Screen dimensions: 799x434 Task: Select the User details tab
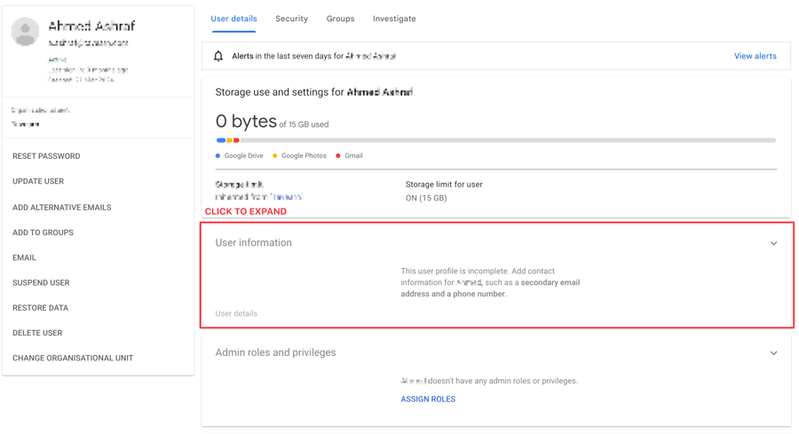(x=233, y=19)
